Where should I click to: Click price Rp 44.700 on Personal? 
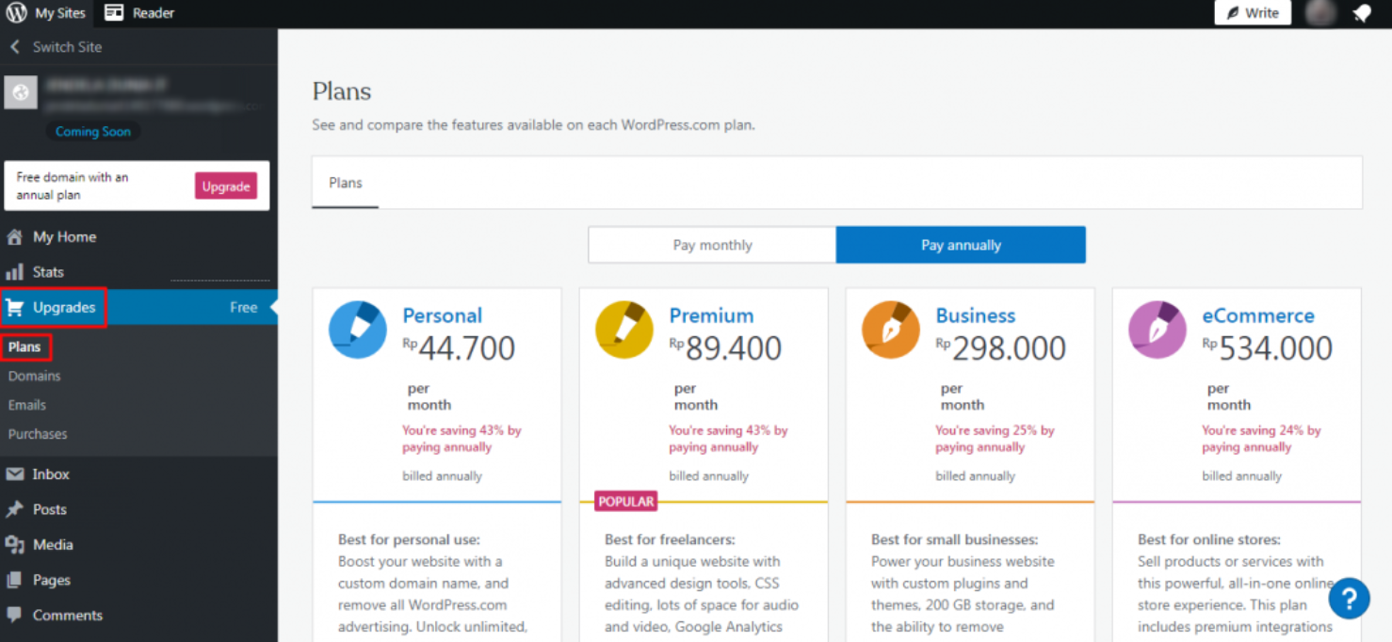(459, 348)
